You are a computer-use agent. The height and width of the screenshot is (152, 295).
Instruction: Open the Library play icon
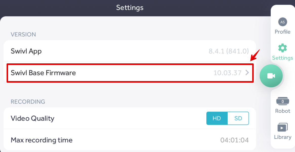(283, 127)
